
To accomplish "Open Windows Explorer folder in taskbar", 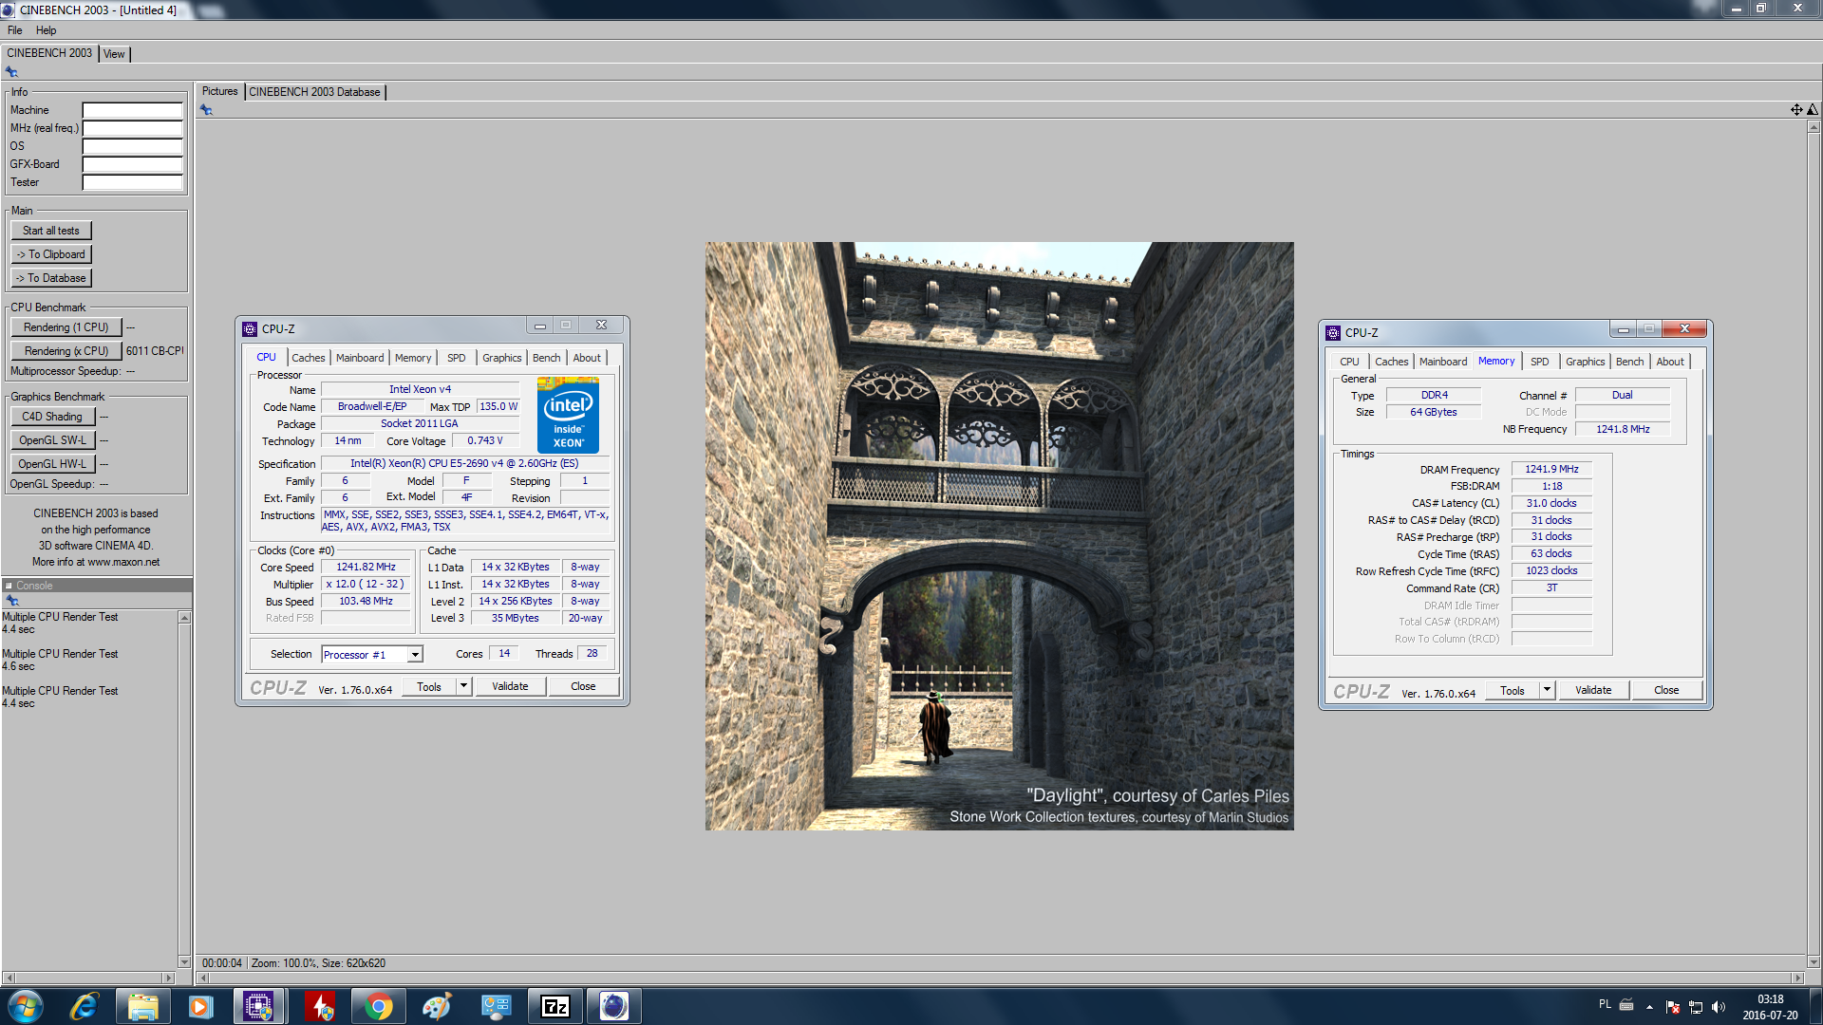I will pos(143,1006).
